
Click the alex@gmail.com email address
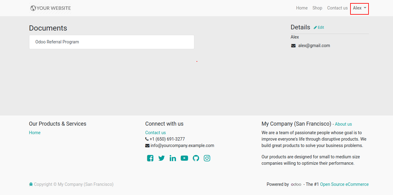click(314, 46)
